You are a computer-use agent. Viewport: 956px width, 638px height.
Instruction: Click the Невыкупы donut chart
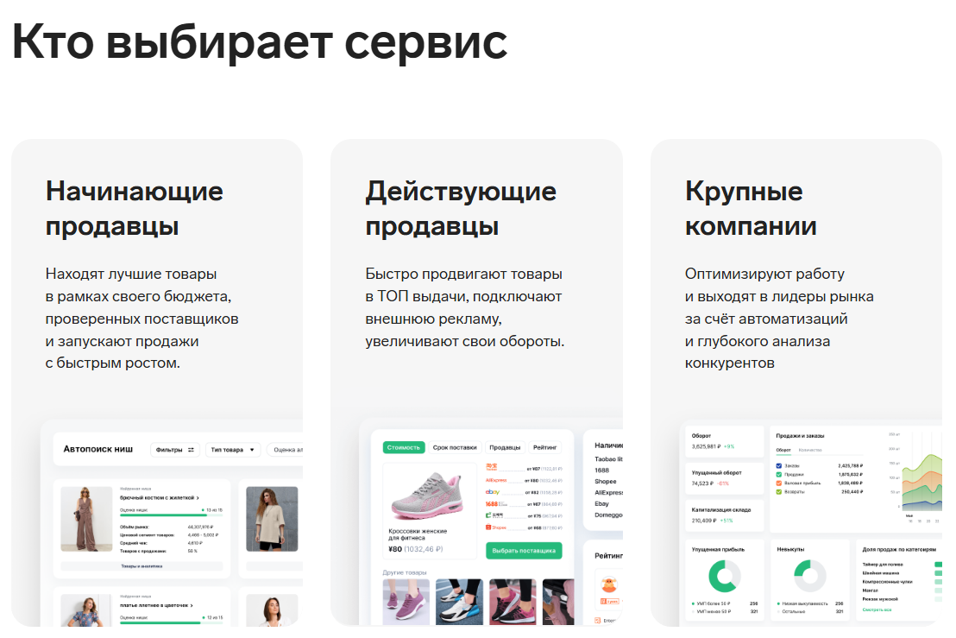809,576
